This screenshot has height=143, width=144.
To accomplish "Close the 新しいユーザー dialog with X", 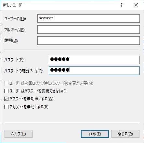I will coord(136,5).
